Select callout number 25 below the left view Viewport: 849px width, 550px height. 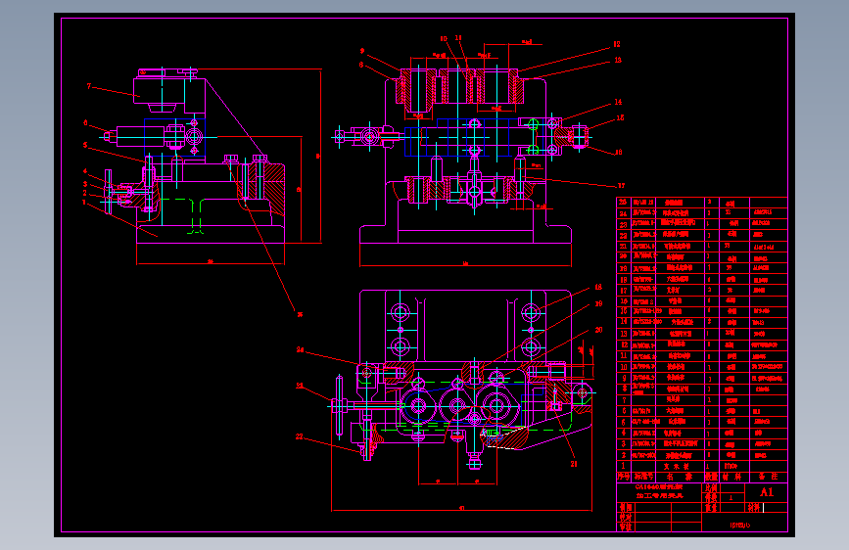tap(300, 314)
